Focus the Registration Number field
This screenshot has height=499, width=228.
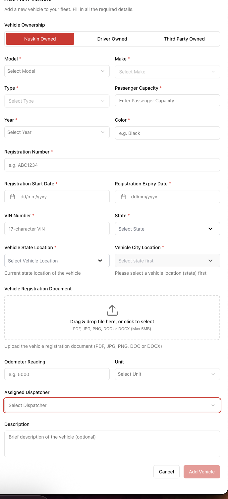click(112, 165)
